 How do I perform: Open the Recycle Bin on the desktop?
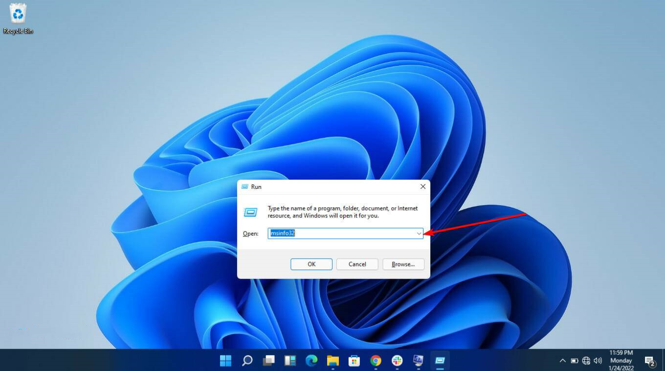tap(18, 15)
